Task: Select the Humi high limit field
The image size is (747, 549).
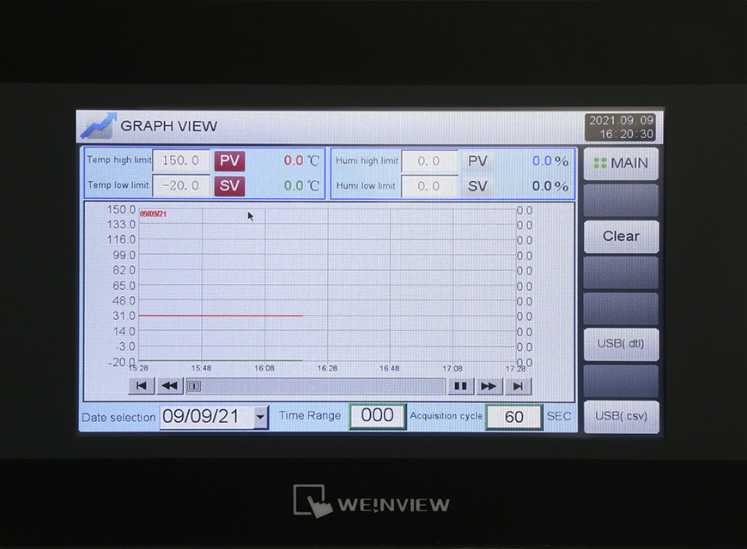Action: [429, 160]
